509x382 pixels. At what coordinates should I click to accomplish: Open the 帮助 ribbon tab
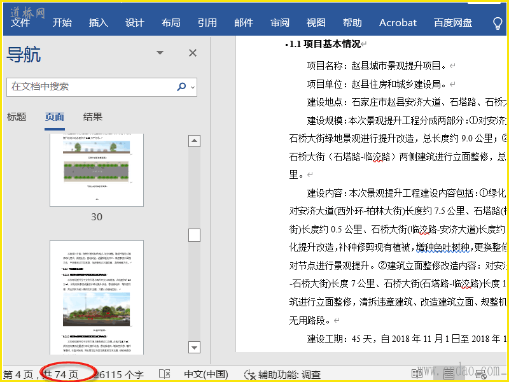[x=352, y=23]
